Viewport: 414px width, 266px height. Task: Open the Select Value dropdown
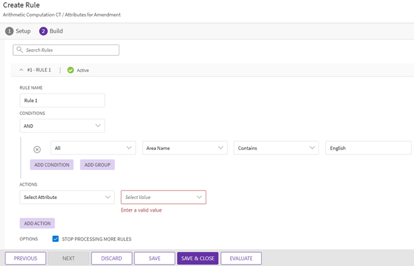(x=163, y=197)
